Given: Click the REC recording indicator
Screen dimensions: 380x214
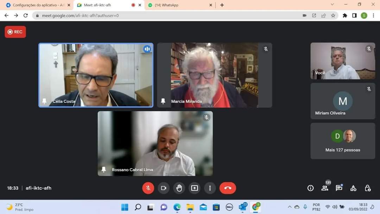Looking at the screenshot, I should click(15, 32).
